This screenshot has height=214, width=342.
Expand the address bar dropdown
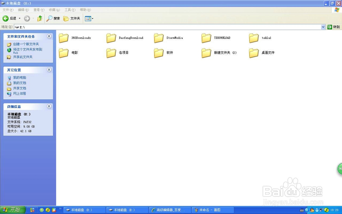pos(323,27)
